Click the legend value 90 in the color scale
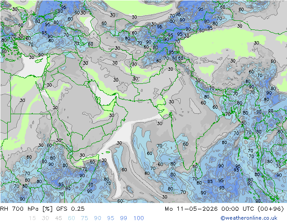287x222 pixels. coord(98,218)
